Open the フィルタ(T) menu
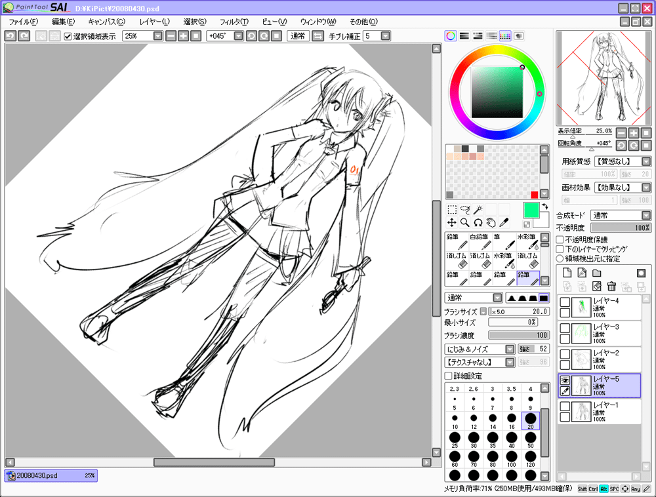 234,22
